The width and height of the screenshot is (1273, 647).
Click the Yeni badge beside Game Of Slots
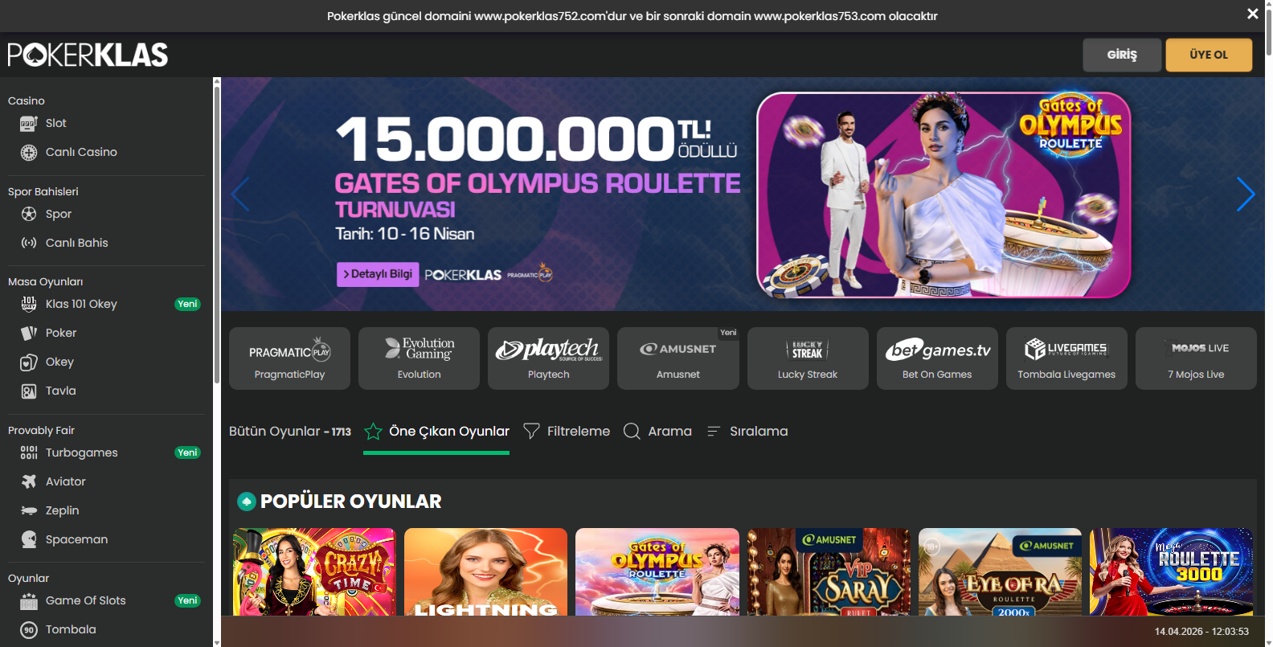tap(187, 600)
